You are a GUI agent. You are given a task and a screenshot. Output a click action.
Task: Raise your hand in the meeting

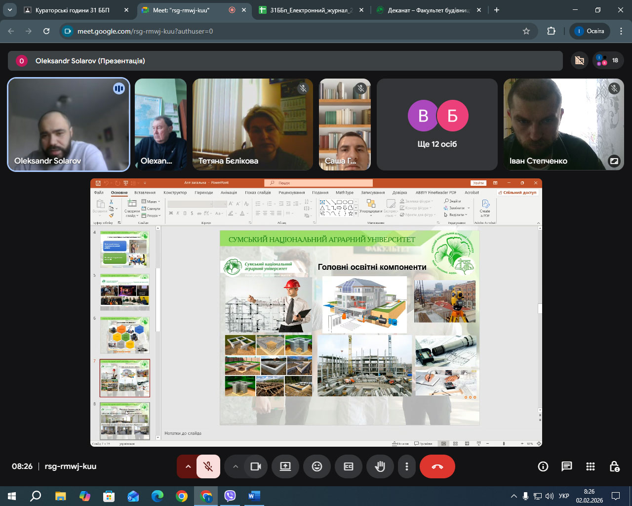[380, 466]
